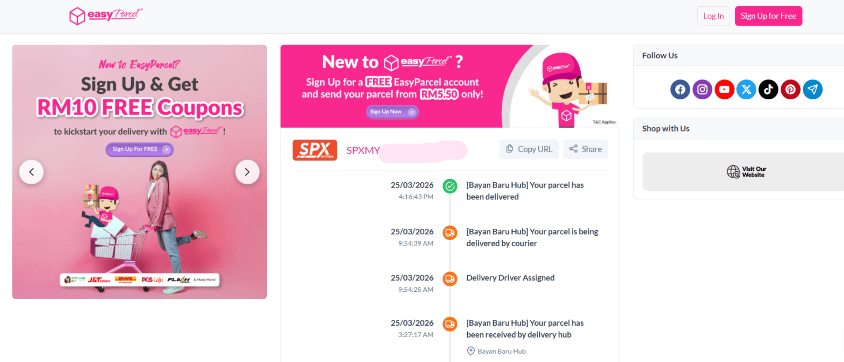Click the 3:27:17 AM timestamp
The height and width of the screenshot is (362, 844).
pyautogui.click(x=416, y=335)
